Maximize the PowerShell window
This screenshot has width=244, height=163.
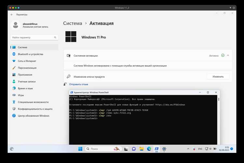tap(208, 92)
